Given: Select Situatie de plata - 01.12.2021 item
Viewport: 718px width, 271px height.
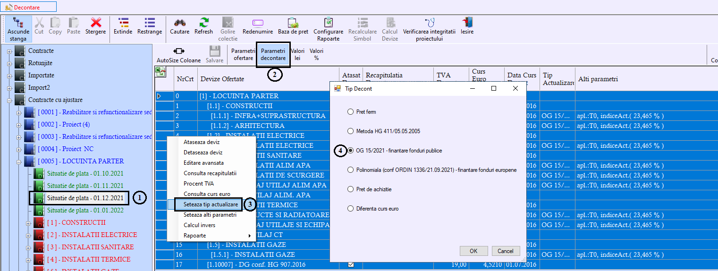Looking at the screenshot, I should 85,198.
